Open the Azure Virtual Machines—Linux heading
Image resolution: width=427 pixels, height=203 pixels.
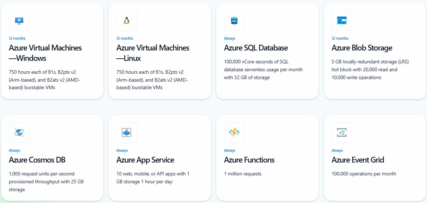[153, 53]
